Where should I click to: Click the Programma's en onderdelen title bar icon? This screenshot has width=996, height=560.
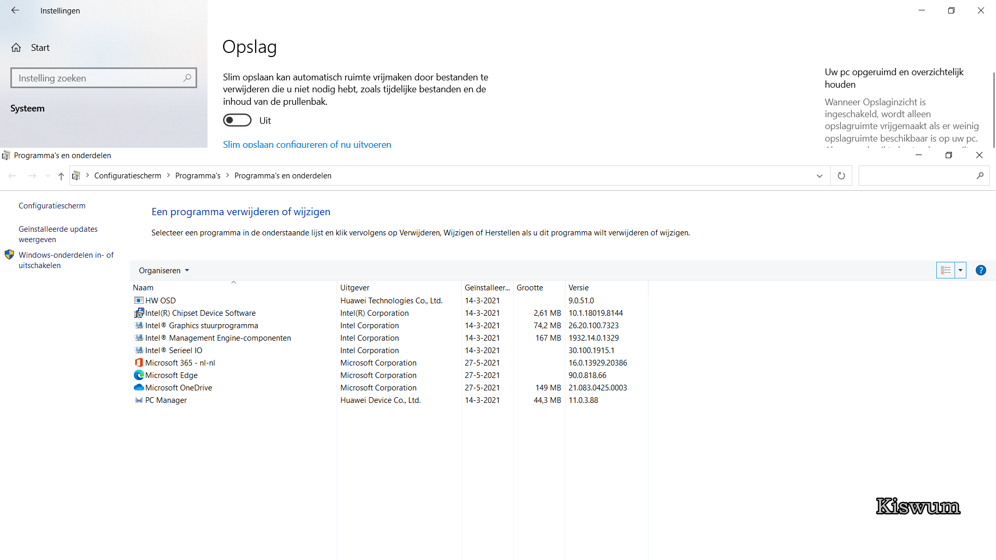tap(6, 155)
